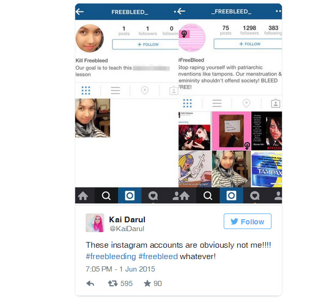Open the @KaiDarul profile handle
The width and height of the screenshot is (327, 299).
(x=127, y=229)
